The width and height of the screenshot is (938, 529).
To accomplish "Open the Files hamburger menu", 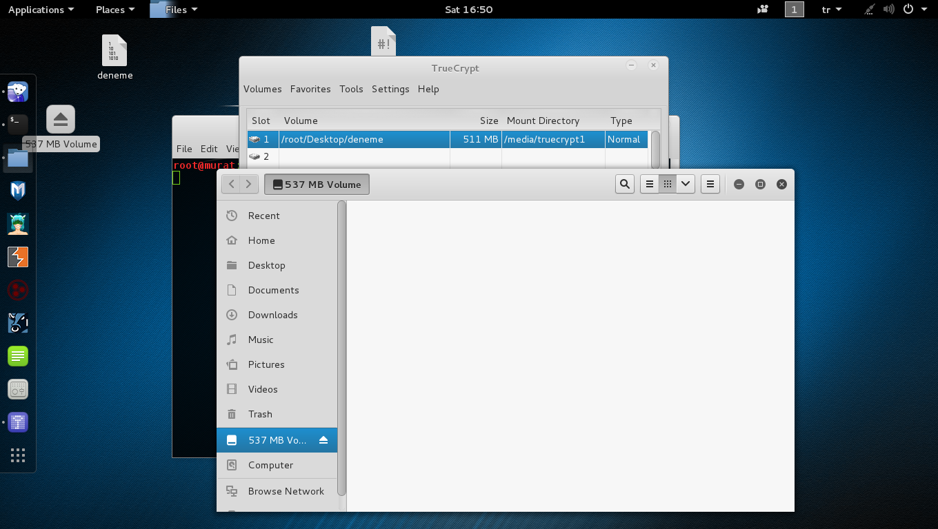I will click(710, 184).
